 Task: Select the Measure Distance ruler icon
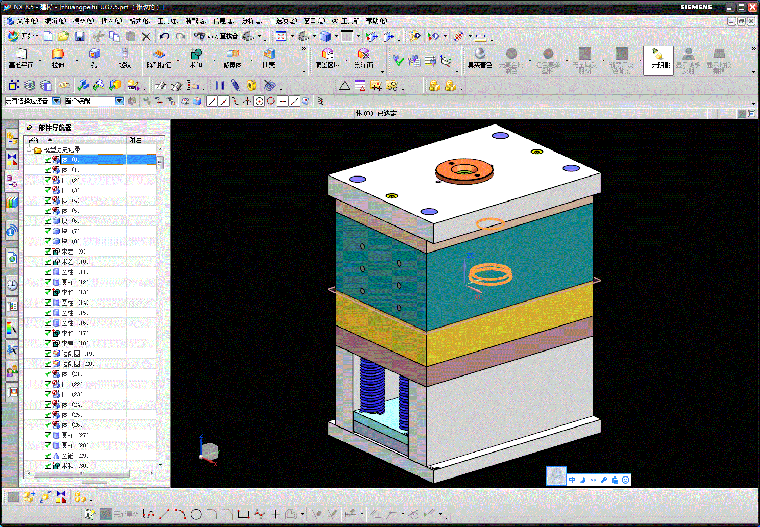(x=480, y=37)
